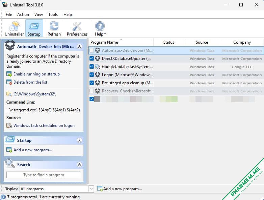Screen dimensions: 264x200
Task: Click the scheduled task clock icon
Action: point(9,126)
